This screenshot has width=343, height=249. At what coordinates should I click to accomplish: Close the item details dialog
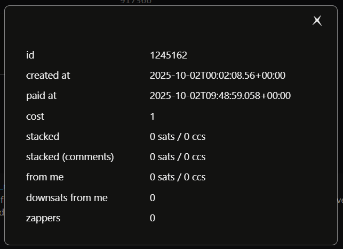(317, 21)
